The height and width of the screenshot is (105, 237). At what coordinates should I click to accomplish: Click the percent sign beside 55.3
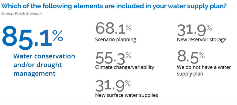tap(128, 56)
